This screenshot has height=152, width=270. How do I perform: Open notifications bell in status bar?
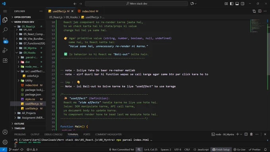(265, 150)
